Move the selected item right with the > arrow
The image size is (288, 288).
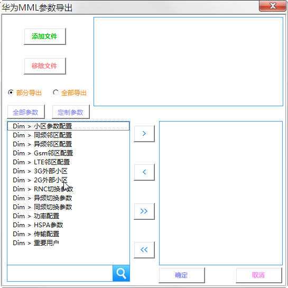coord(144,134)
